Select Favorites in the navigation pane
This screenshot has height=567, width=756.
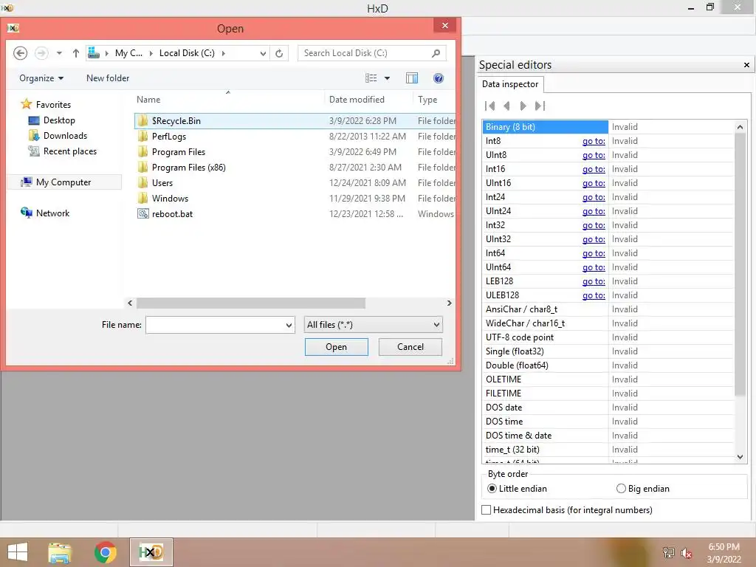pyautogui.click(x=53, y=105)
